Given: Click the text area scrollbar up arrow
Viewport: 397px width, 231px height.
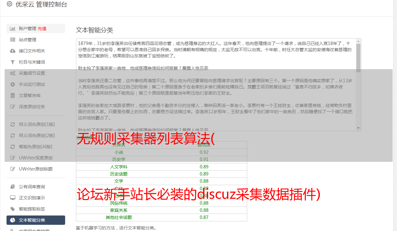Looking at the screenshot, I should [x=359, y=41].
